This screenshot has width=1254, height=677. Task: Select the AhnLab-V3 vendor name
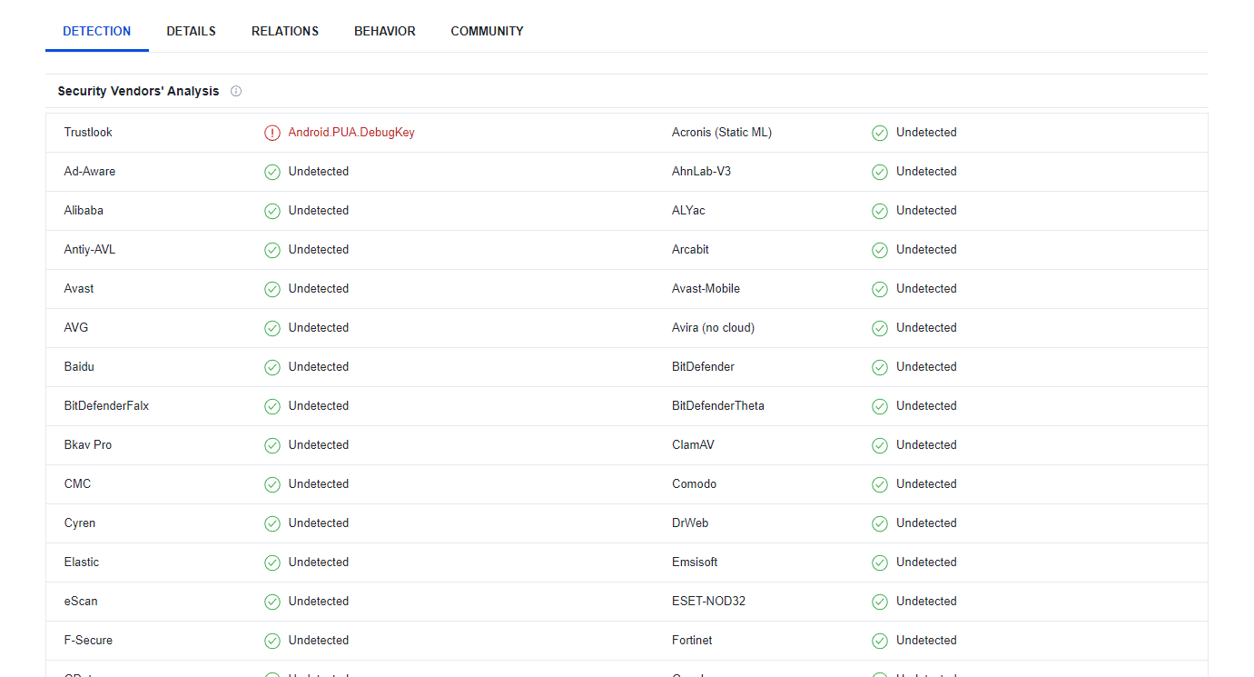click(x=701, y=172)
